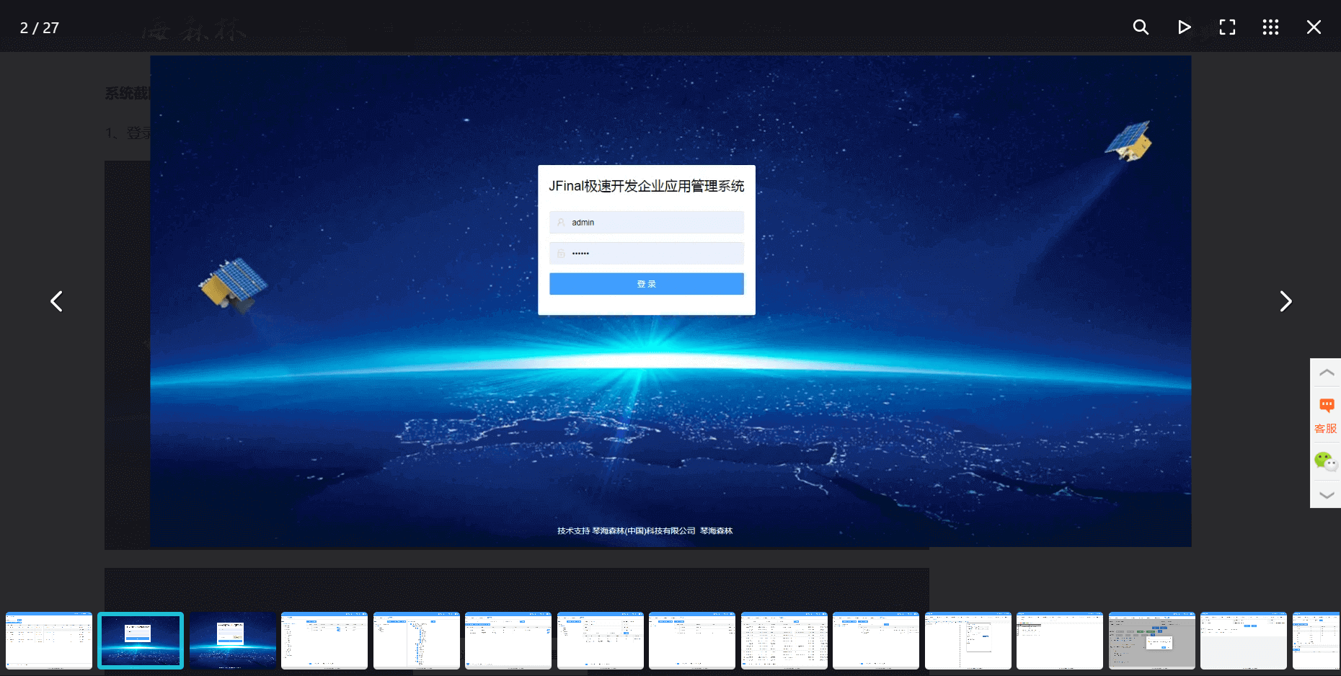Open the thumbnail with the dense multi-column table
Image resolution: width=1341 pixels, height=676 pixels.
[784, 641]
